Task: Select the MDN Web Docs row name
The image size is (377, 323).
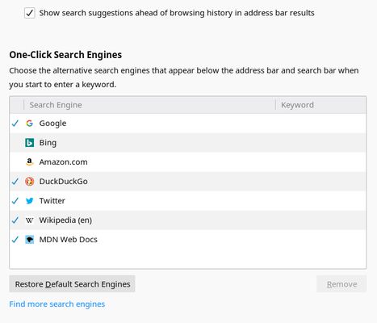Action: [x=69, y=240]
